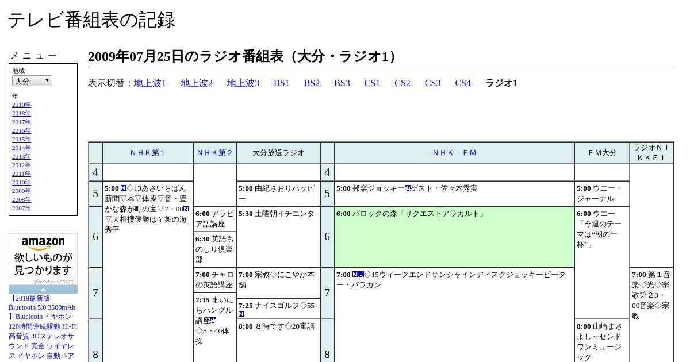Screen dimensions: 690x362
Task: Click the icon in 邦楽ジョッキー listing
Action: point(408,188)
